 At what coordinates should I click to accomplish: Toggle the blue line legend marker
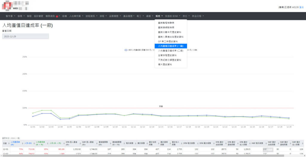tap(126, 50)
